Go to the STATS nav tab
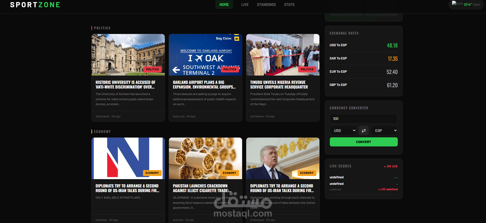The width and height of the screenshot is (486, 223). coord(289,5)
